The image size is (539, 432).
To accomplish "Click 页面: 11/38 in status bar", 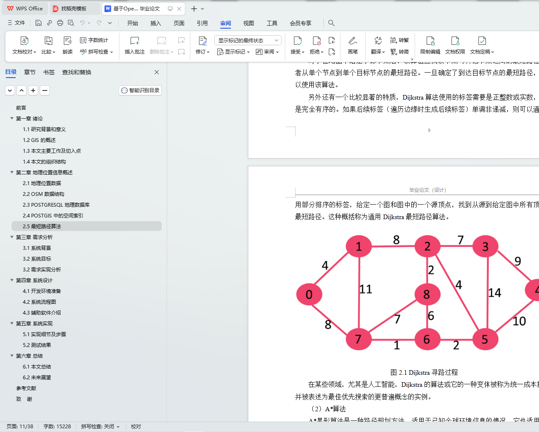I will [x=20, y=427].
